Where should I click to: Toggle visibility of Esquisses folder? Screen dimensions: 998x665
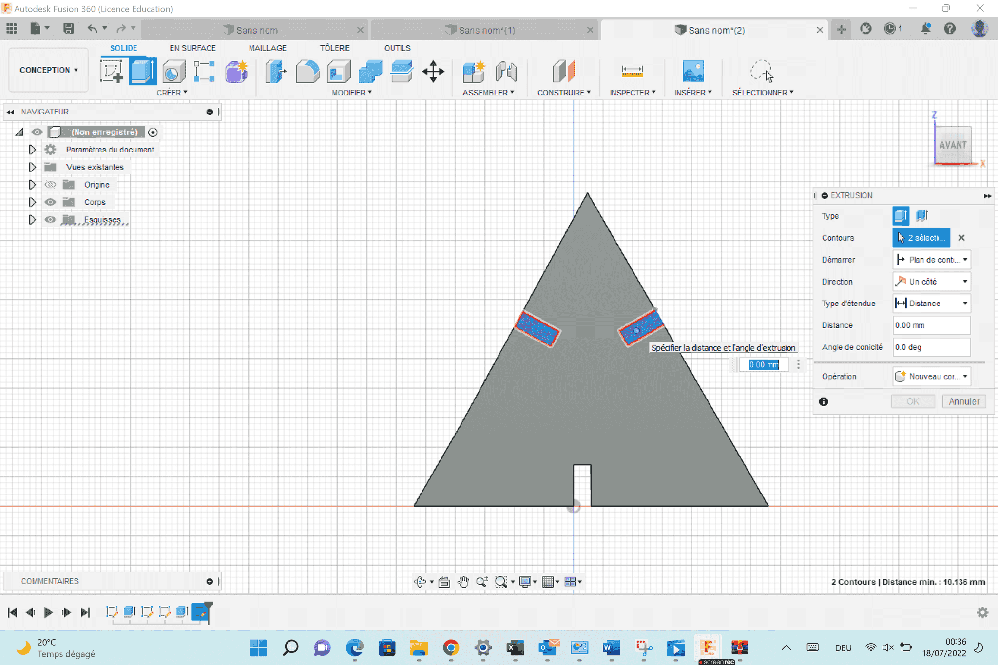pyautogui.click(x=50, y=220)
